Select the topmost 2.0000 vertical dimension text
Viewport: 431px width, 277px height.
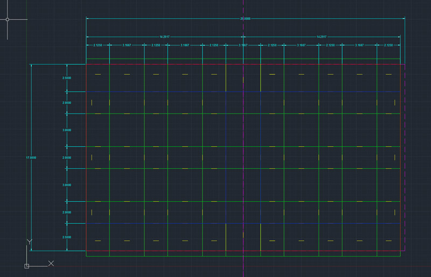coord(67,103)
